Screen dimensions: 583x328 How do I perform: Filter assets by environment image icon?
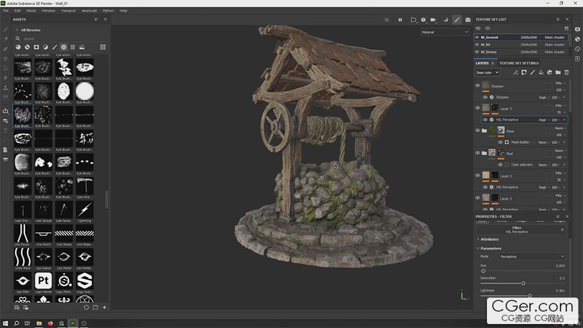point(81,47)
